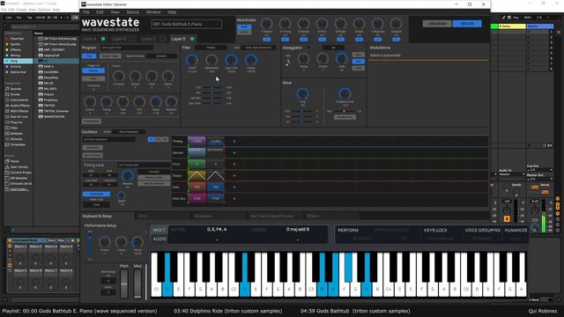Toggle Layer A green enable button

coord(103,39)
